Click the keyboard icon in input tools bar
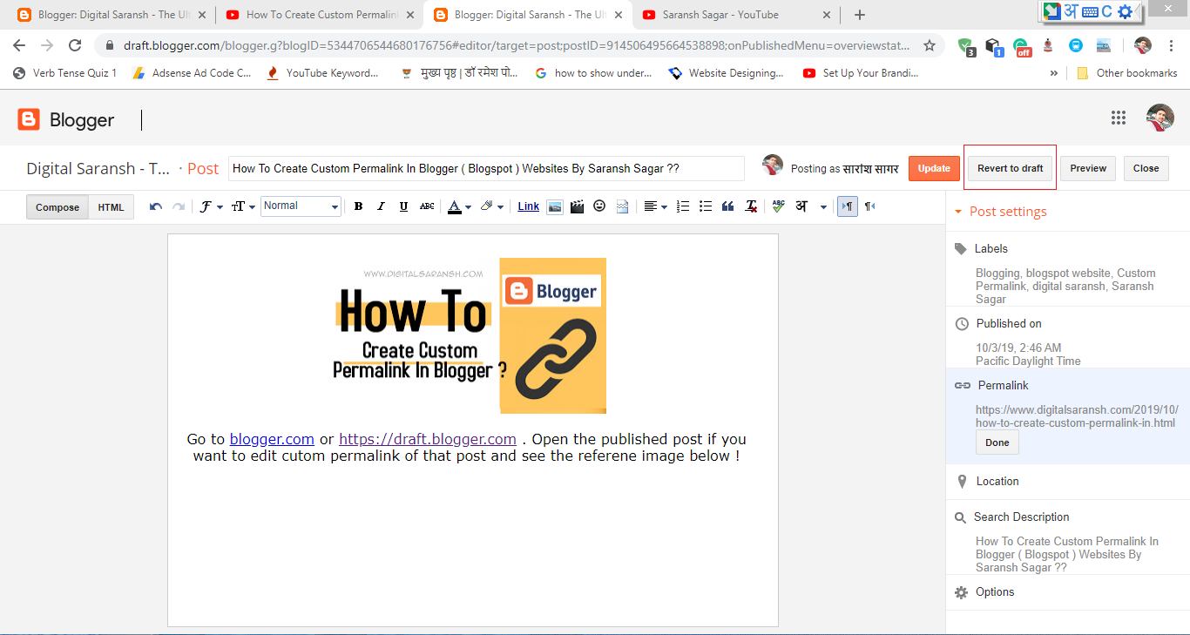 coord(1088,11)
